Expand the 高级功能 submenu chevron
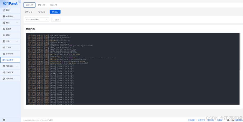This screenshot has width=243, height=122. click(17, 66)
